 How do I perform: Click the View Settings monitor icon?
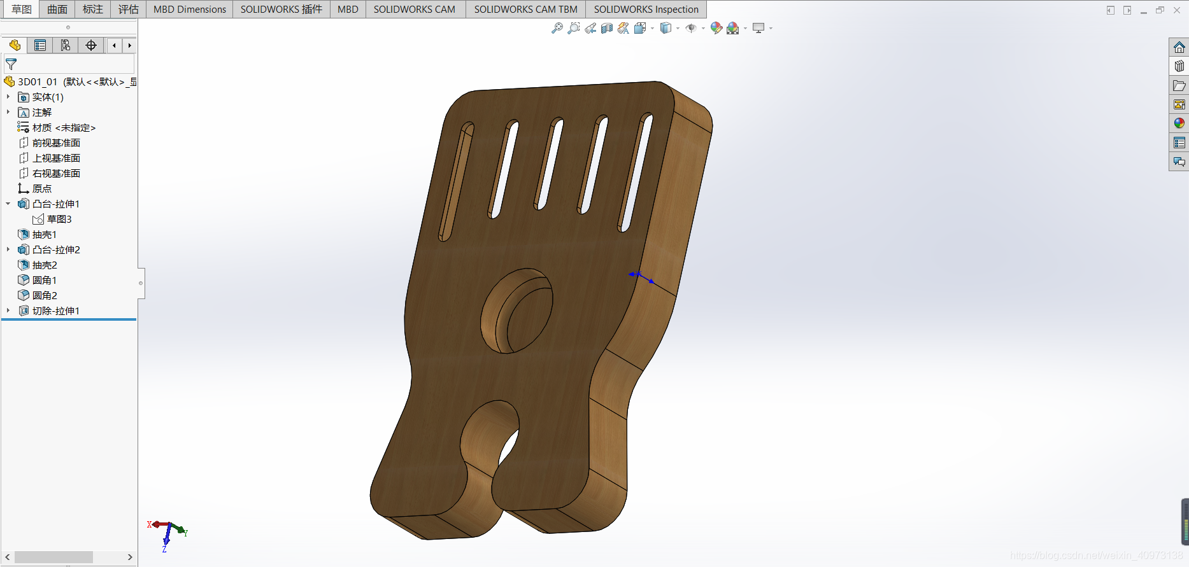click(x=758, y=28)
